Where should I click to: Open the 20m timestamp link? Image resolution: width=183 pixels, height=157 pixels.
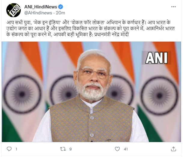[60, 13]
